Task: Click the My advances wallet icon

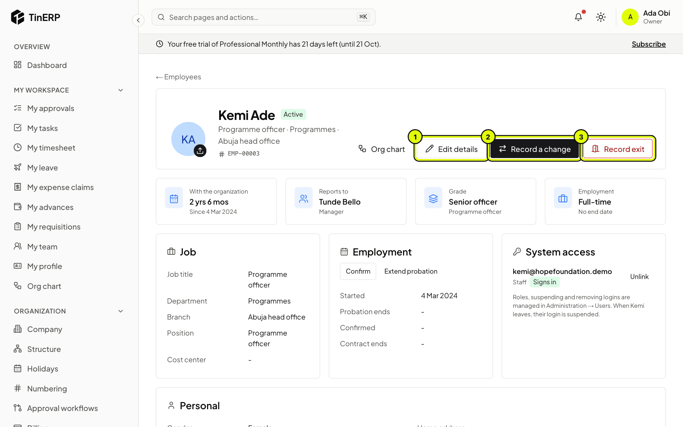Action: (x=17, y=207)
